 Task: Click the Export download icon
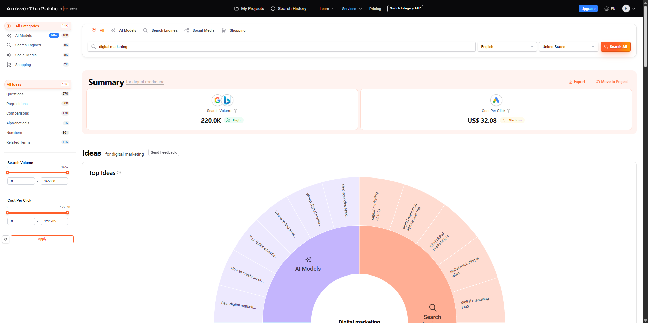[571, 82]
